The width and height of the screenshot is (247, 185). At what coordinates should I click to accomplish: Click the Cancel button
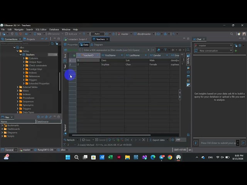(x=100, y=140)
